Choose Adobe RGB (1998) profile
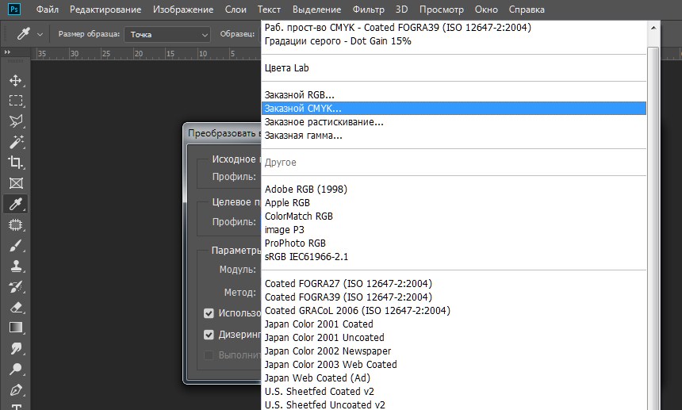This screenshot has height=410, width=682. (x=454, y=189)
